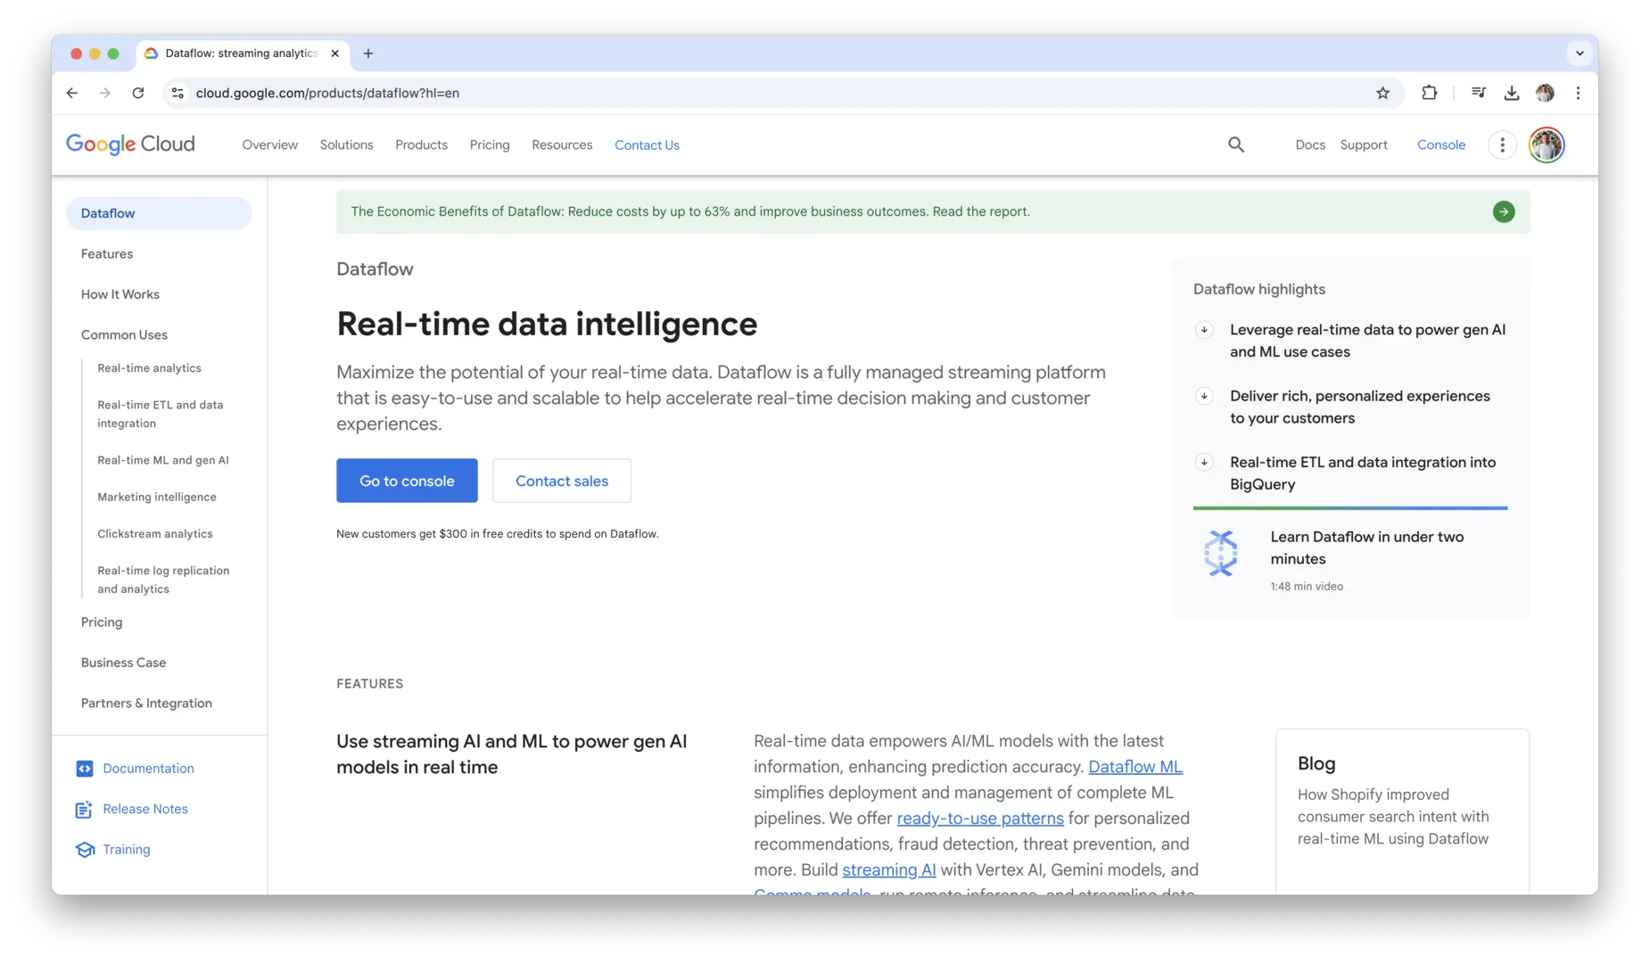The width and height of the screenshot is (1650, 963).
Task: Select the Release Notes icon
Action: click(x=83, y=809)
